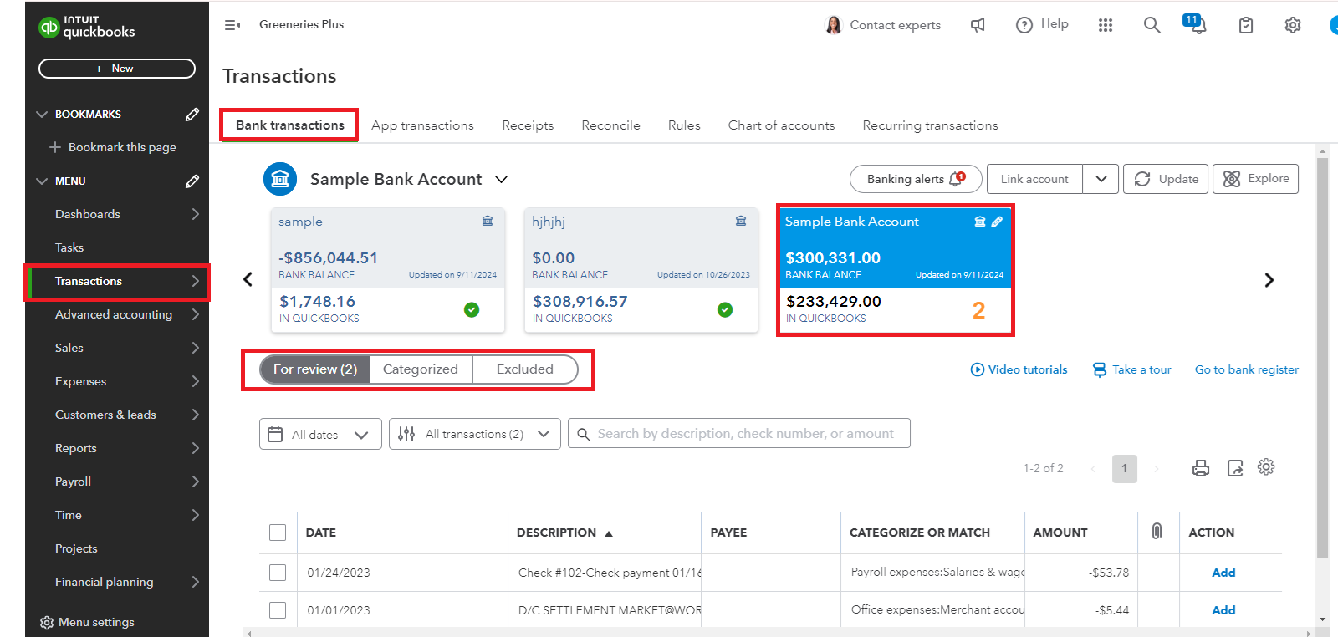Open Menu settings at sidebar bottom
Image resolution: width=1338 pixels, height=637 pixels.
click(87, 622)
